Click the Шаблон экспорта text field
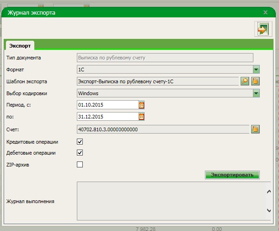The height and width of the screenshot is (231, 279). click(x=157, y=81)
